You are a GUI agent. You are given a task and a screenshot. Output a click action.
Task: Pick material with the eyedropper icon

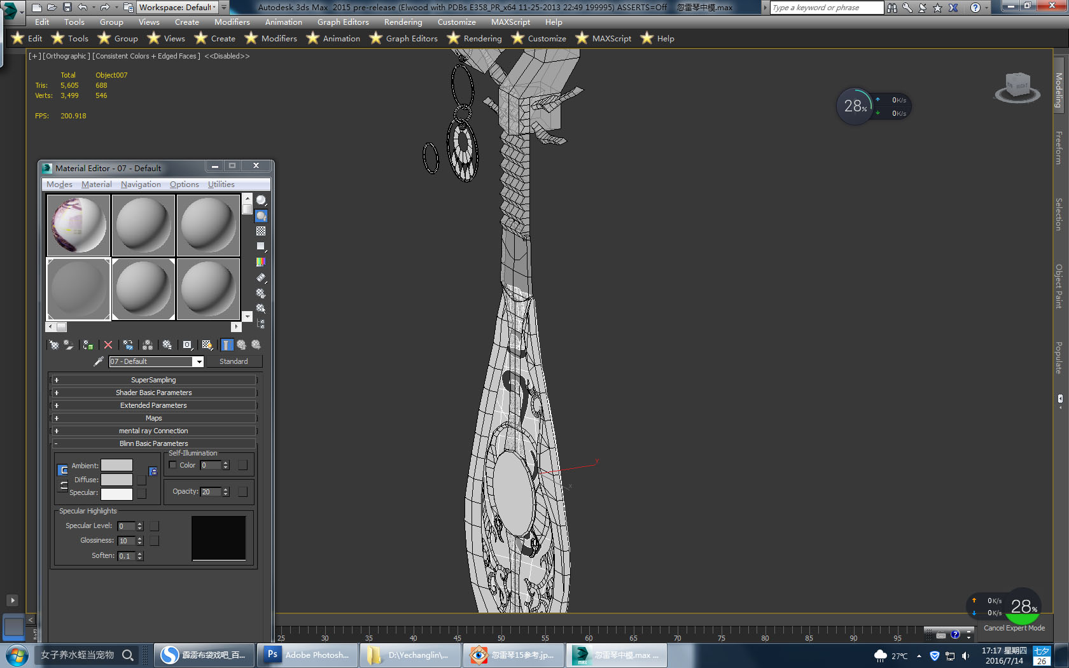click(99, 361)
